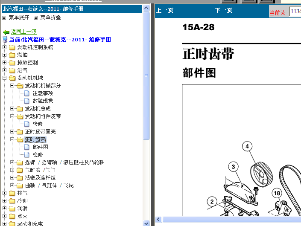Expand the 燃油 tree node
Viewport: 301px width, 226px height.
point(4,55)
